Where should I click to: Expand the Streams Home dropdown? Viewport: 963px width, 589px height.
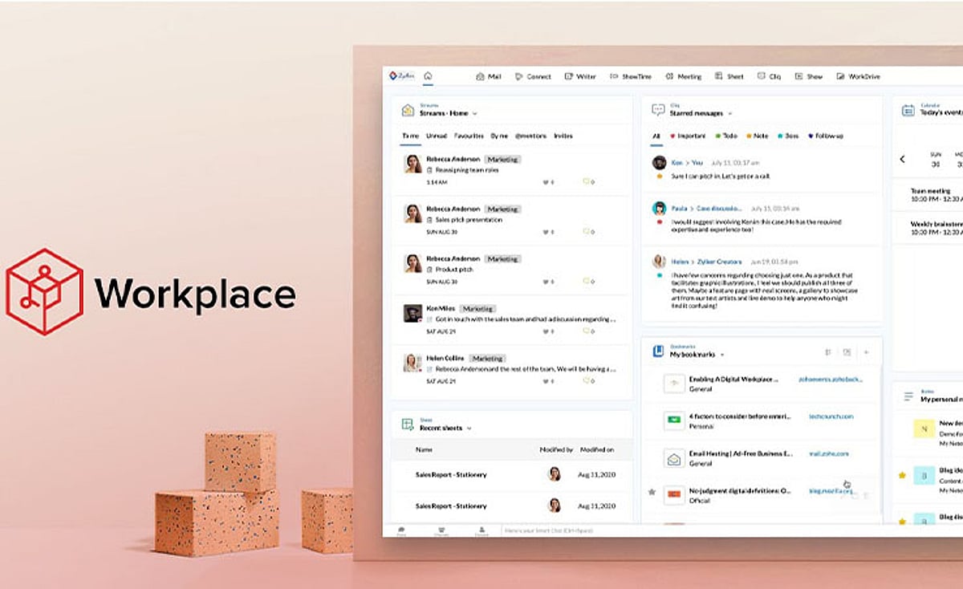(x=475, y=114)
